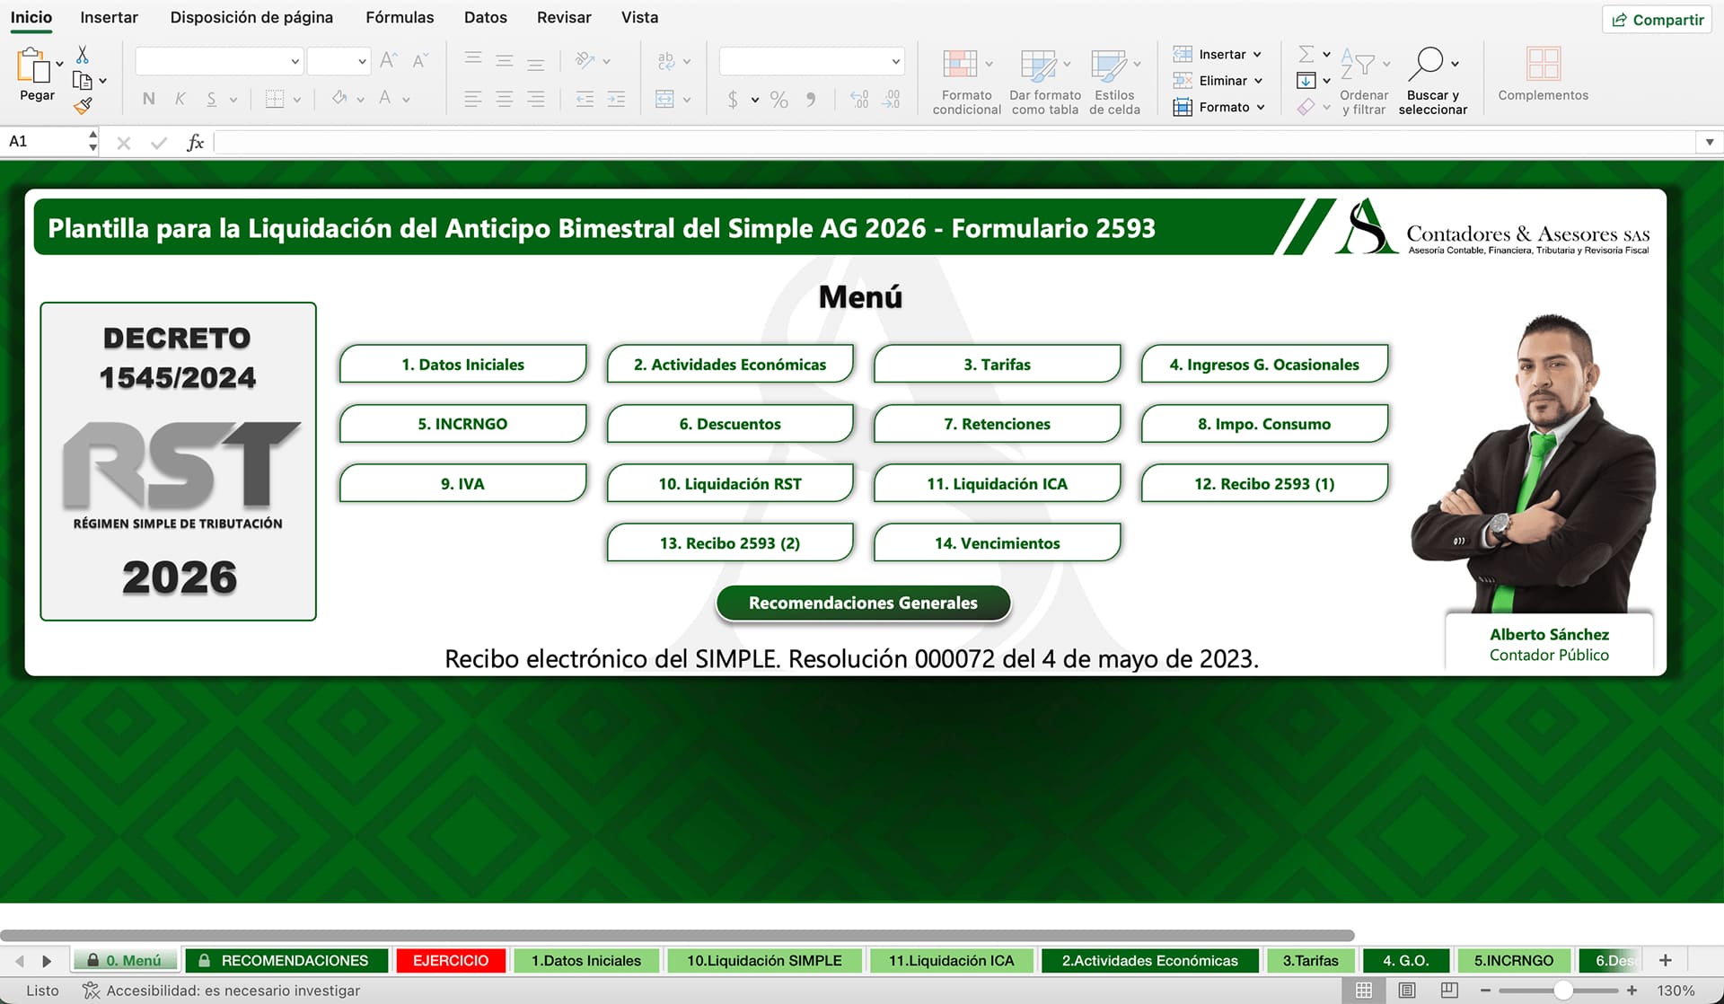1724x1004 pixels.
Task: Open the 3.Tarifas sheet tab
Action: [x=1310, y=960]
